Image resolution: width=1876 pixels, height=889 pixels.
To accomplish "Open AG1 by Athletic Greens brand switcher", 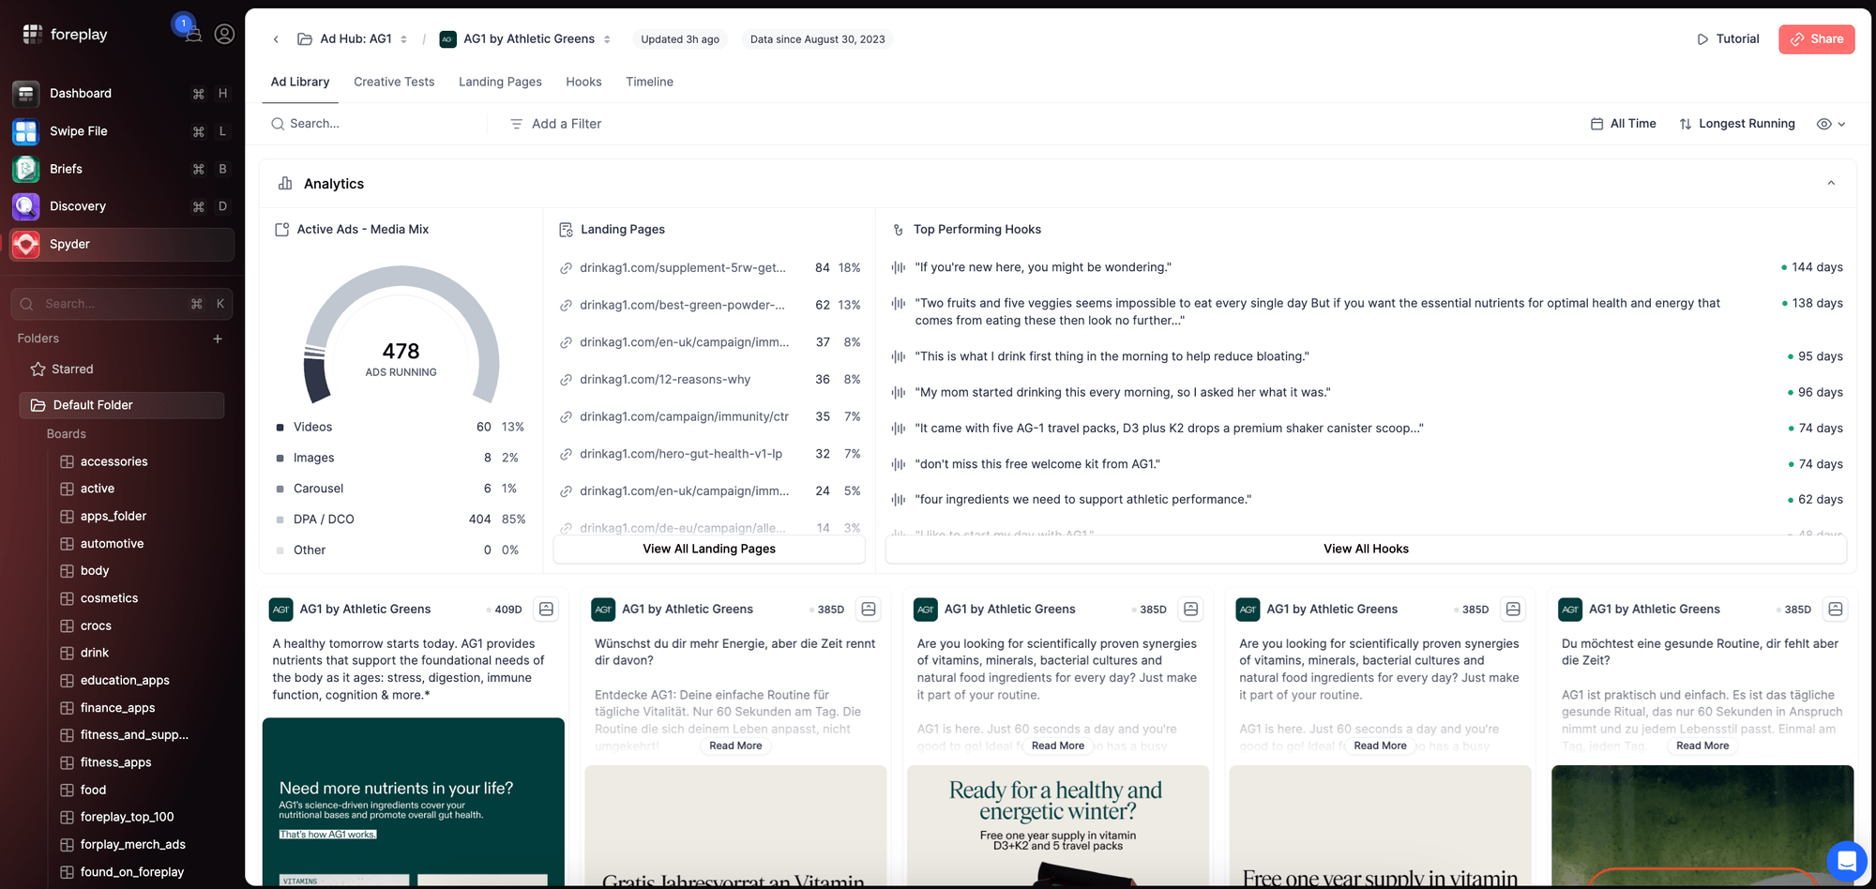I will pos(525,39).
